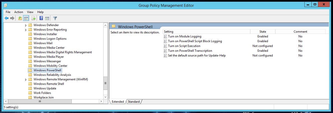Image resolution: width=333 pixels, height=113 pixels.
Task: Click the Work Folders folder icon
Action: click(30, 93)
